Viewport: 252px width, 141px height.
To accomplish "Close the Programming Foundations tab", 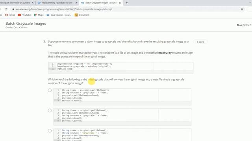I will click(x=76, y=3).
